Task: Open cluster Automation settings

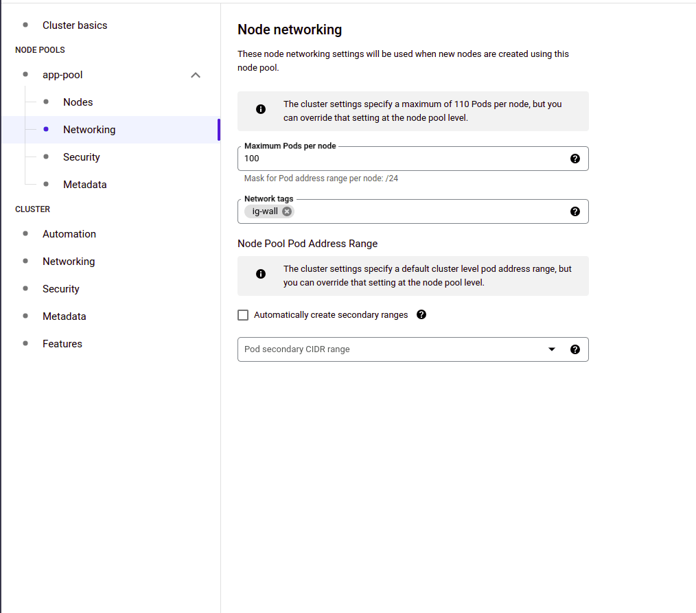Action: point(69,234)
